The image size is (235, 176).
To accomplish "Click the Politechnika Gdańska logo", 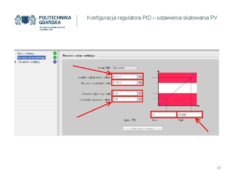I will point(43,22).
